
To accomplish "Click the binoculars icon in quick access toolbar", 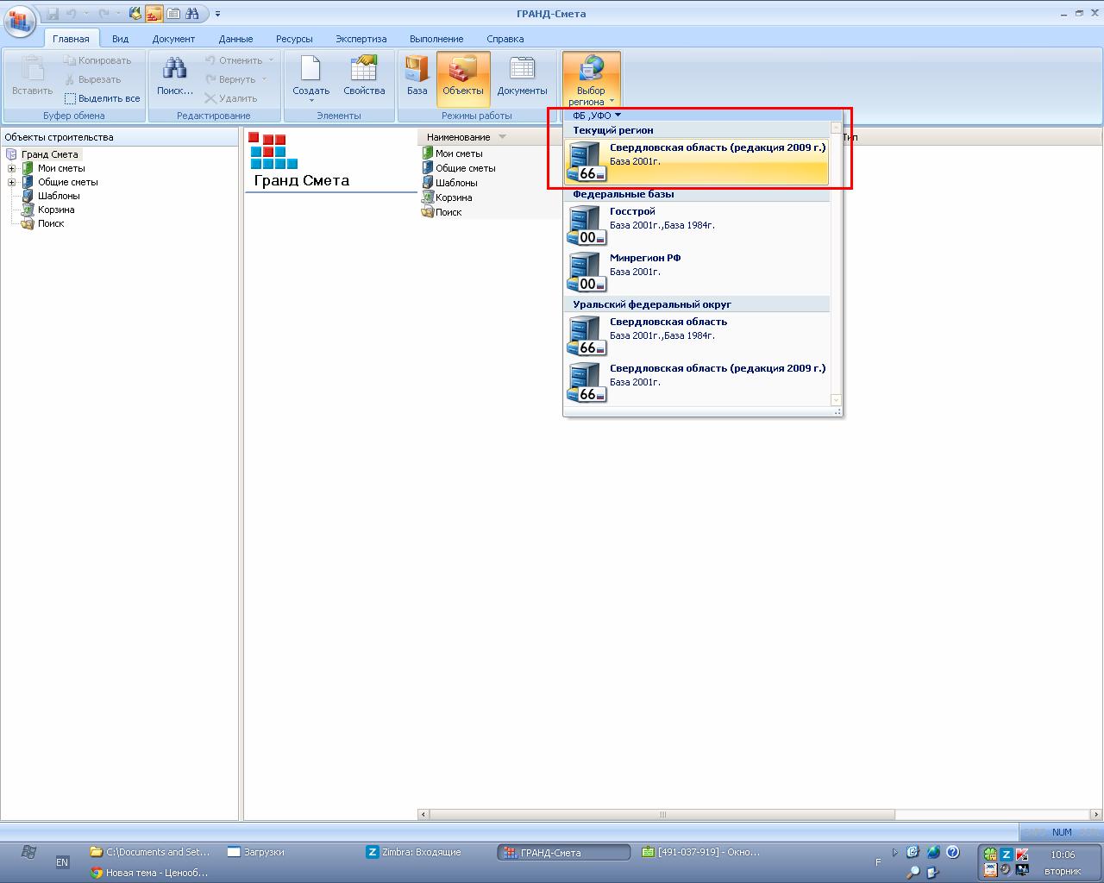I will point(192,14).
